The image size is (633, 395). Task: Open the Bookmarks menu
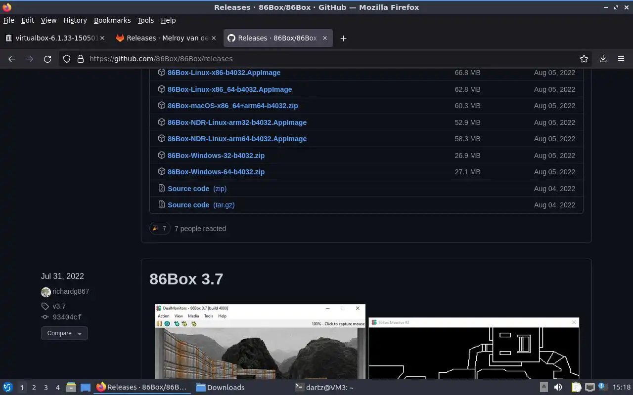tap(112, 20)
